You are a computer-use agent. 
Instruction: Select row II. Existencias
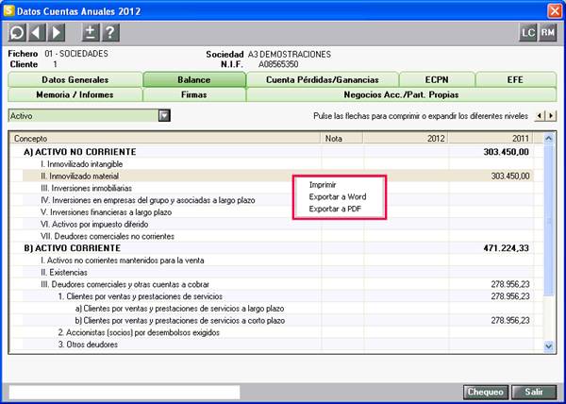click(278, 272)
